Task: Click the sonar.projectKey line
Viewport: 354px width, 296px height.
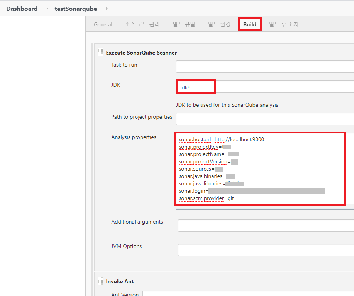Action: click(x=205, y=147)
